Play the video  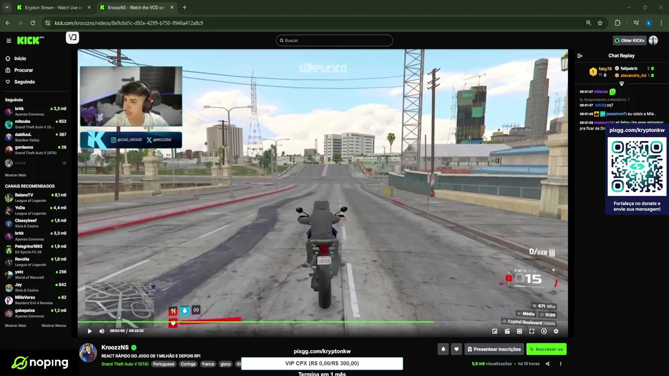[89, 331]
